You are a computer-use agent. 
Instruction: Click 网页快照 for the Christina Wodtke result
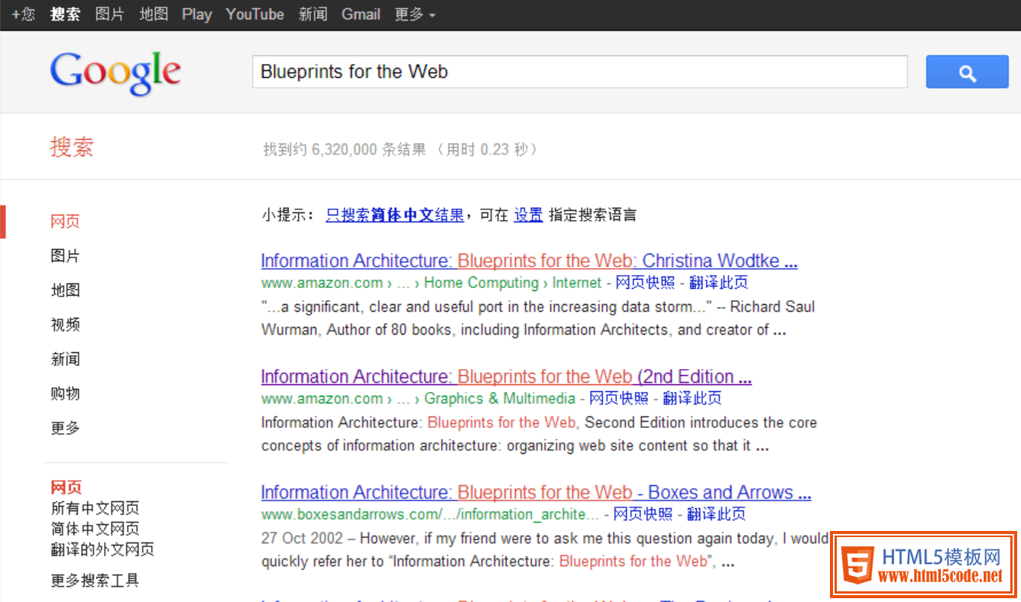click(645, 283)
